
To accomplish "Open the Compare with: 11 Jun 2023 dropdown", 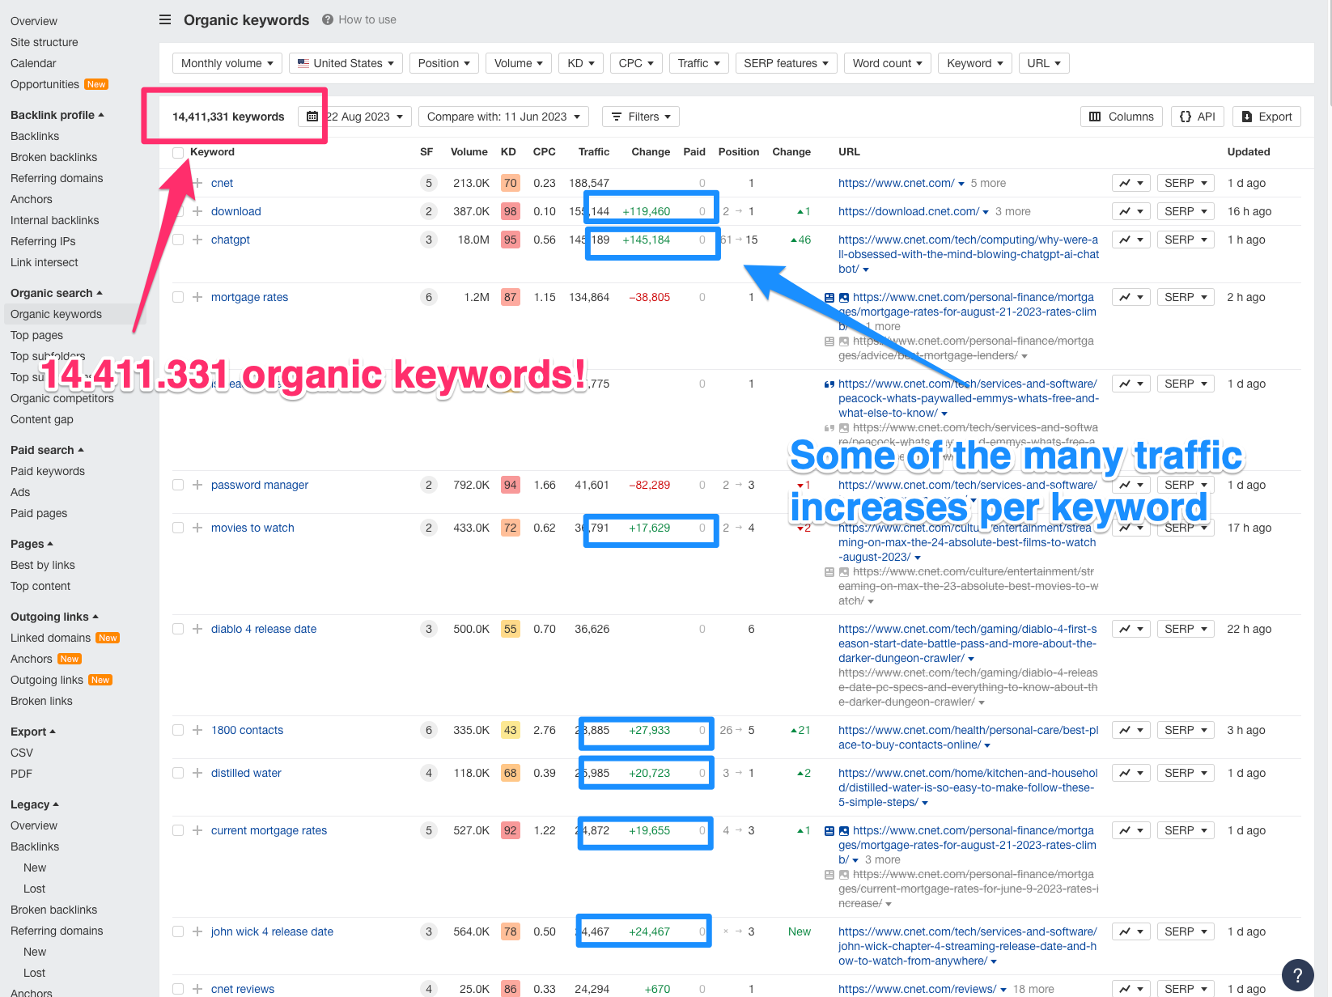I will click(503, 117).
